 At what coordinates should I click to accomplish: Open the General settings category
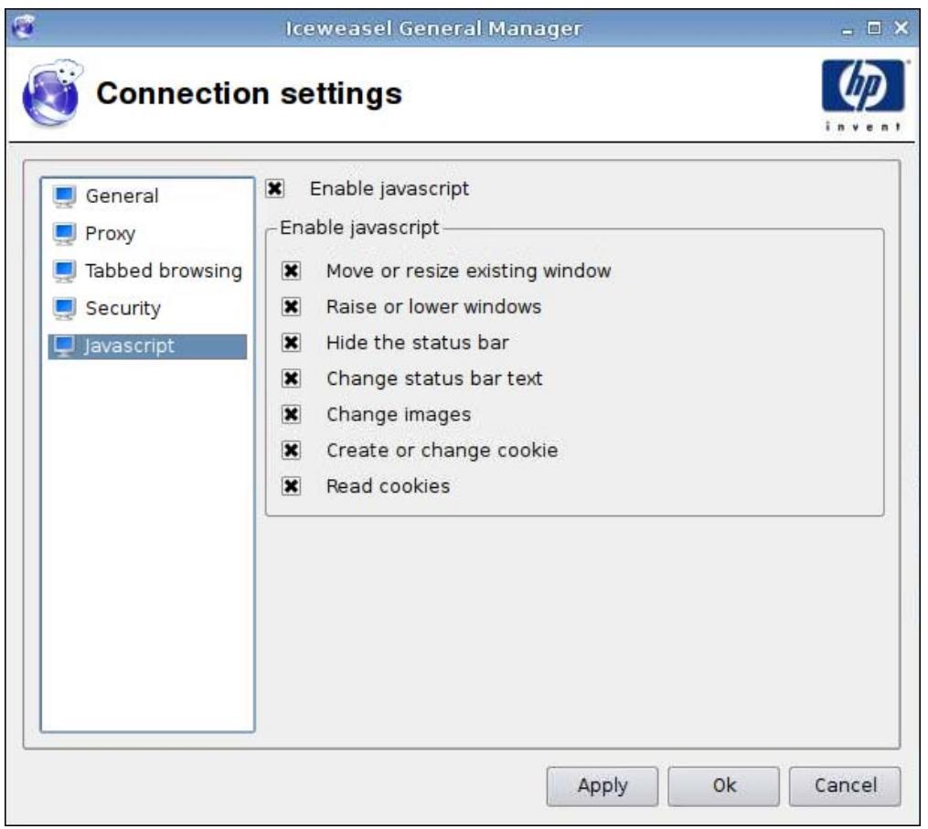tap(147, 197)
